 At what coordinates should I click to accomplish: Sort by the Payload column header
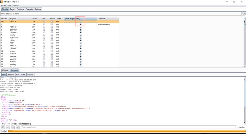pyautogui.click(x=21, y=19)
